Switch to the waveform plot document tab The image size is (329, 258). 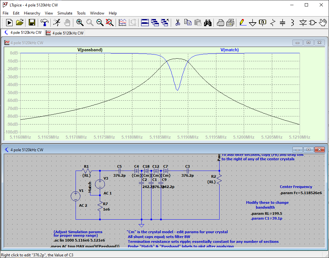(65, 33)
